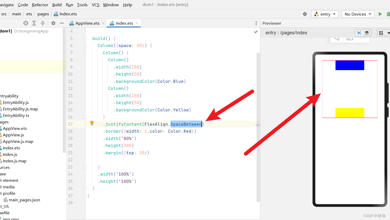Open the Window menu

point(111,5)
